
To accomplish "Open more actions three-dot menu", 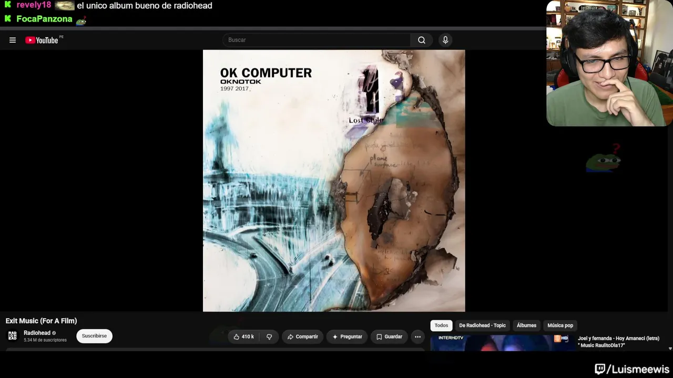I will point(417,337).
